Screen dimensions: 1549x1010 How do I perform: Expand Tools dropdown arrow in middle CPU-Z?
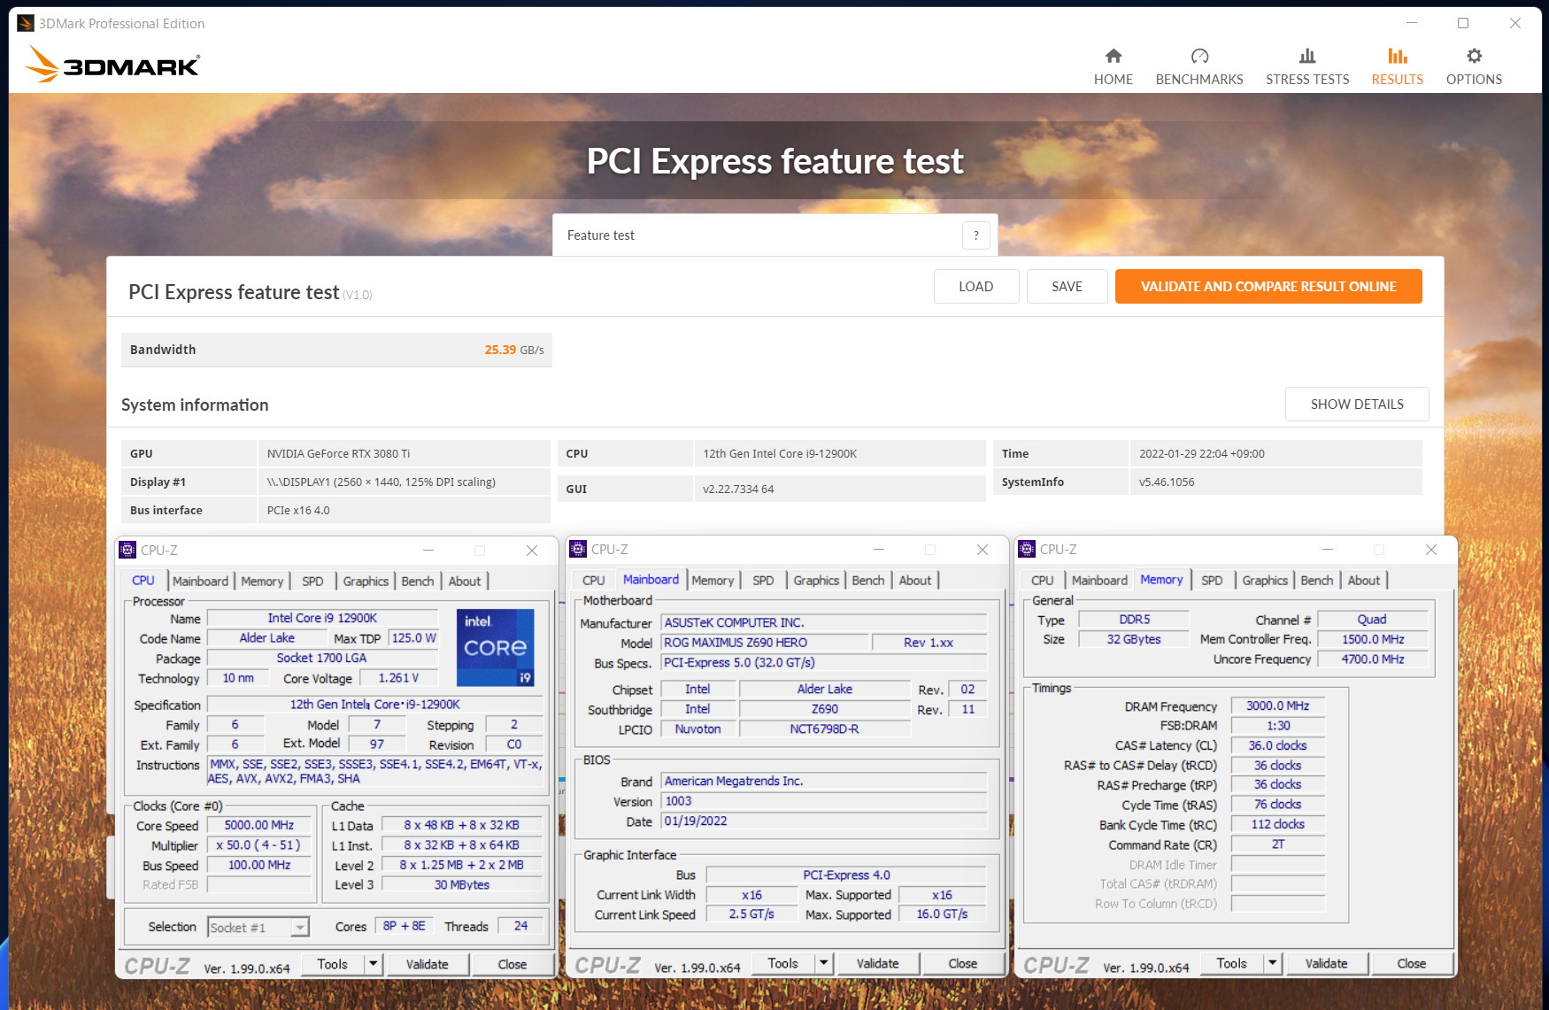(x=824, y=963)
